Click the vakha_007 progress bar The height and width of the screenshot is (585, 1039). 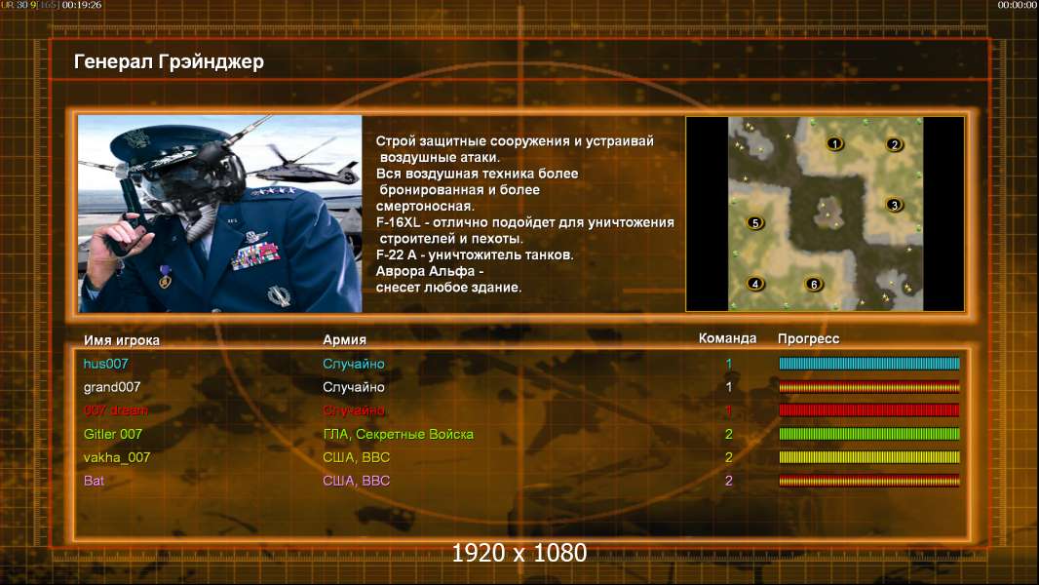click(869, 457)
